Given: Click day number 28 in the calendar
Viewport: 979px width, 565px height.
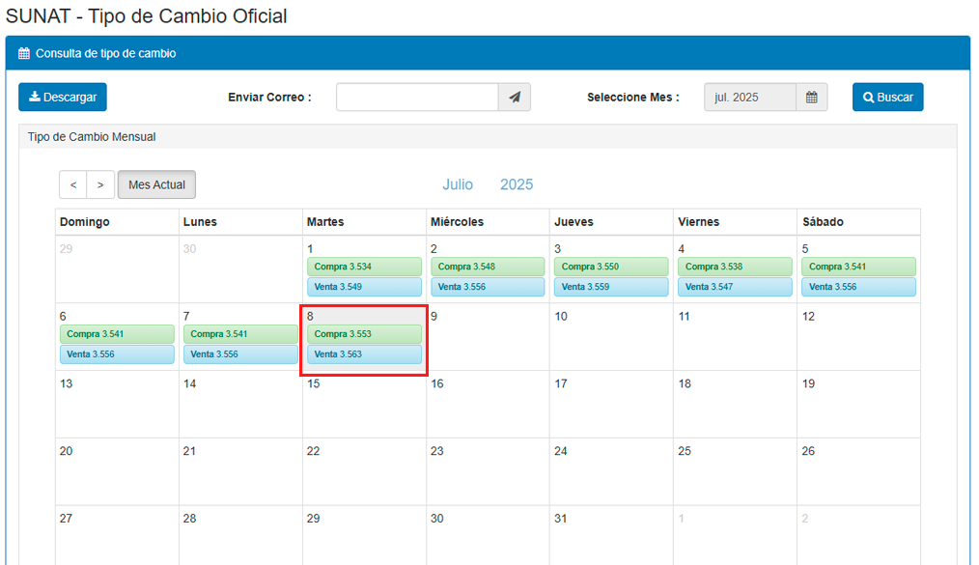Looking at the screenshot, I should click(x=190, y=519).
